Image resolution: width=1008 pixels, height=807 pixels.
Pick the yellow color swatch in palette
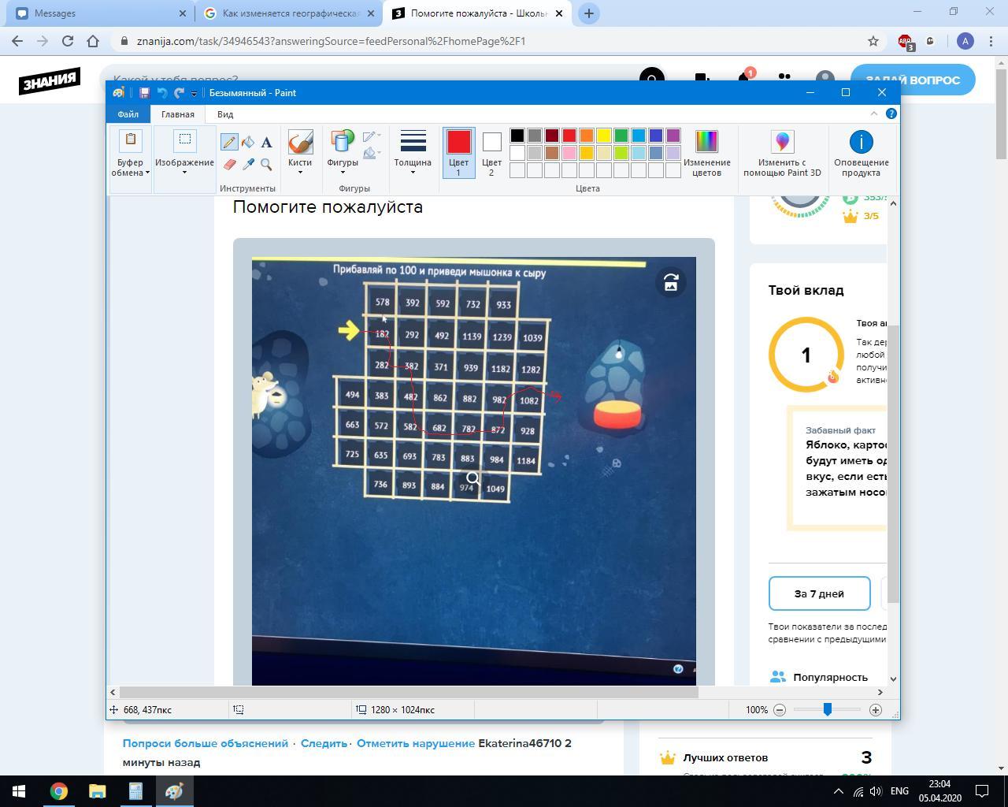(x=604, y=136)
